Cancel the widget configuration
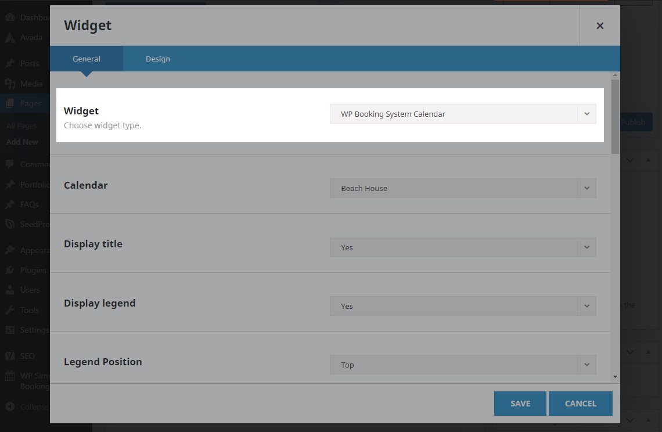 tap(580, 403)
